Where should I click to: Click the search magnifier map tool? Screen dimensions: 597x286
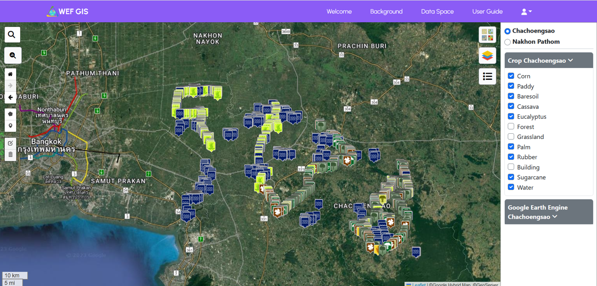[12, 35]
